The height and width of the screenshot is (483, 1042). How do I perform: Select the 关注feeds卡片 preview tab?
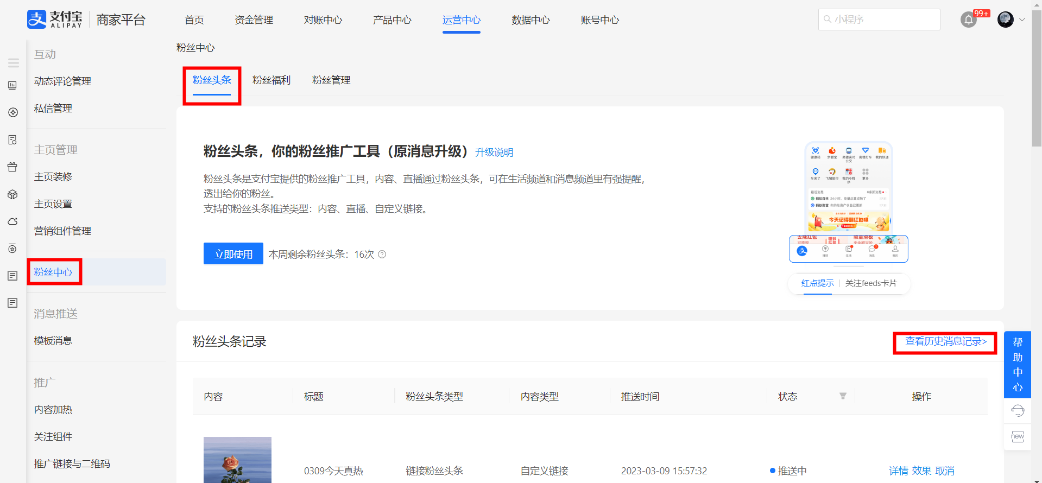[x=871, y=283]
